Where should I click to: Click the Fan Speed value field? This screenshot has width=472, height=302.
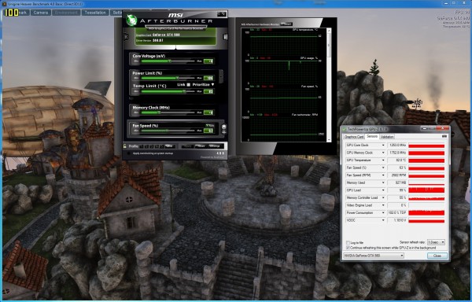208,131
